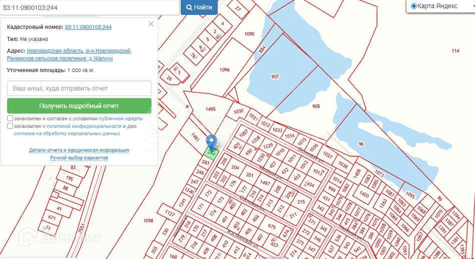Viewport: 475px width, 259px height.
Task: Open cadastral number 53:11:0900103:244 link
Action: [x=88, y=27]
